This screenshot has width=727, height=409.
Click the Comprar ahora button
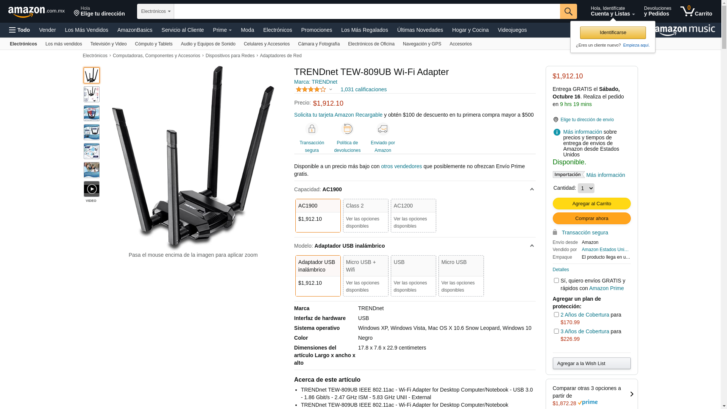pos(591,219)
